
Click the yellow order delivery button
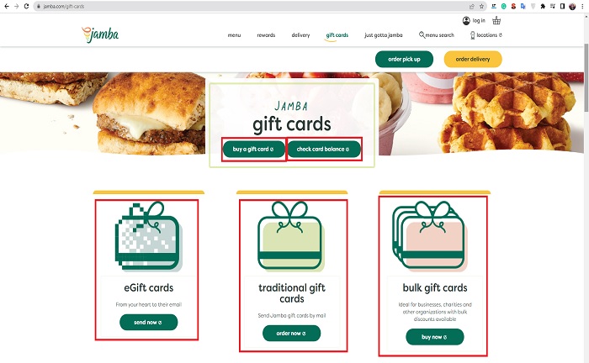(x=473, y=60)
